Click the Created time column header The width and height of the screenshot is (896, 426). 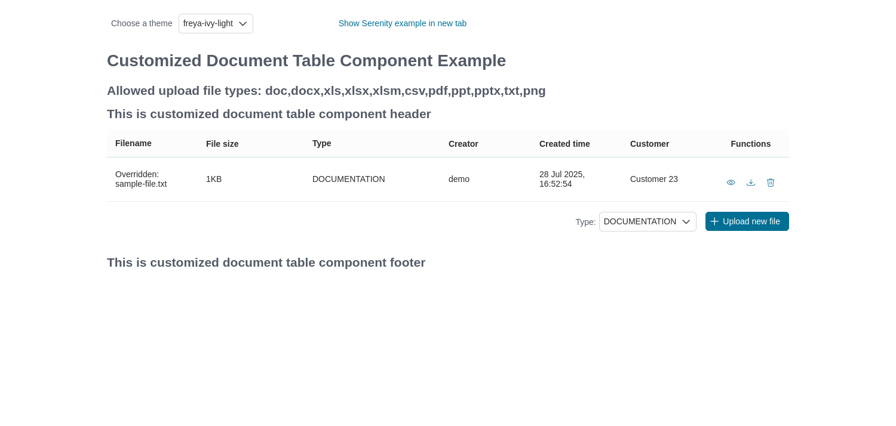[x=564, y=144]
